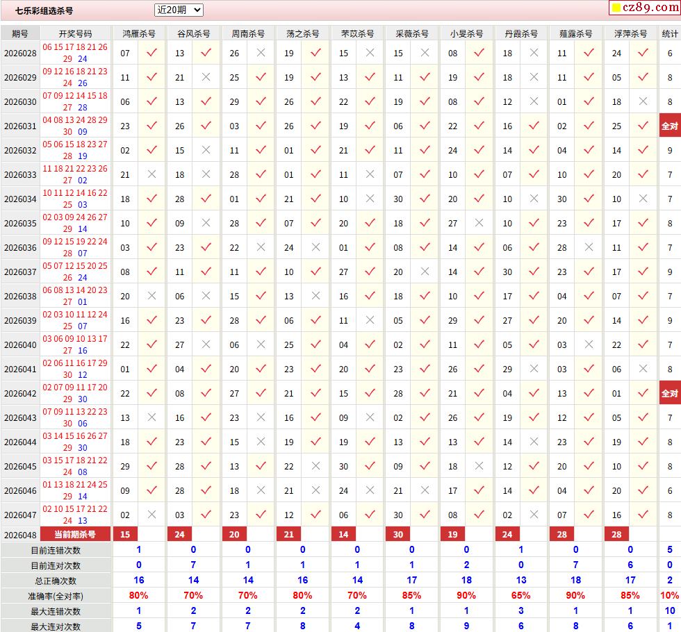Click the red 当前期杀号 label
This screenshot has height=632, width=681.
click(x=75, y=534)
